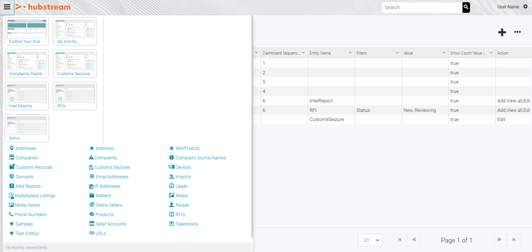The height and width of the screenshot is (252, 532).
Task: Jump to the last page arrow
Action: click(514, 240)
